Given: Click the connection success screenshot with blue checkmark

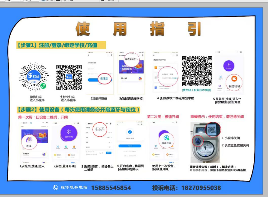Looking at the screenshot, I should click(130, 142).
